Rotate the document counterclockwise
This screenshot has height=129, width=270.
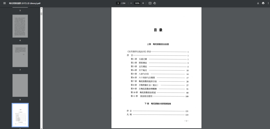tap(155, 3)
